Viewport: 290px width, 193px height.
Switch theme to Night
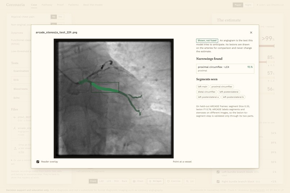tap(248, 5)
